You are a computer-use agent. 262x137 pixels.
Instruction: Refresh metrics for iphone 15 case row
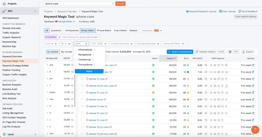[253, 93]
